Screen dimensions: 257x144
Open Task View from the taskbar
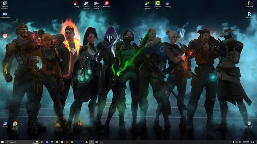42,142
